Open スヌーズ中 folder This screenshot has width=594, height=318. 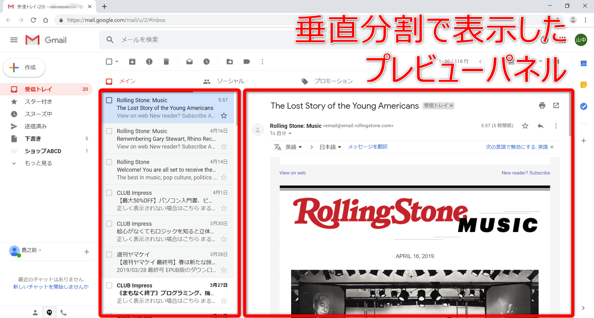point(46,114)
